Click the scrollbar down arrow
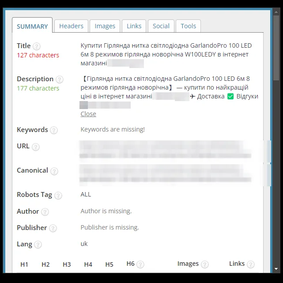 pos(276,269)
